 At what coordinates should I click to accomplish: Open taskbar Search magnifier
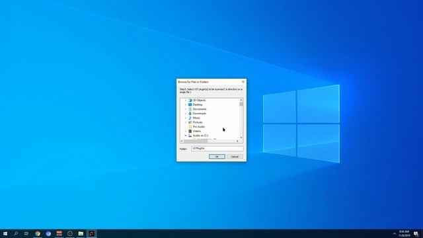point(16,233)
